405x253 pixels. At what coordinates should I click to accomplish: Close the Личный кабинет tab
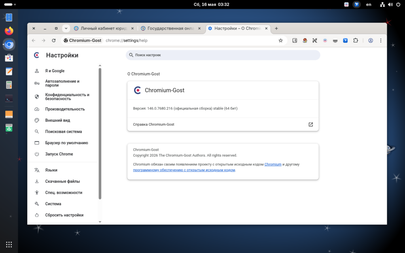132,28
